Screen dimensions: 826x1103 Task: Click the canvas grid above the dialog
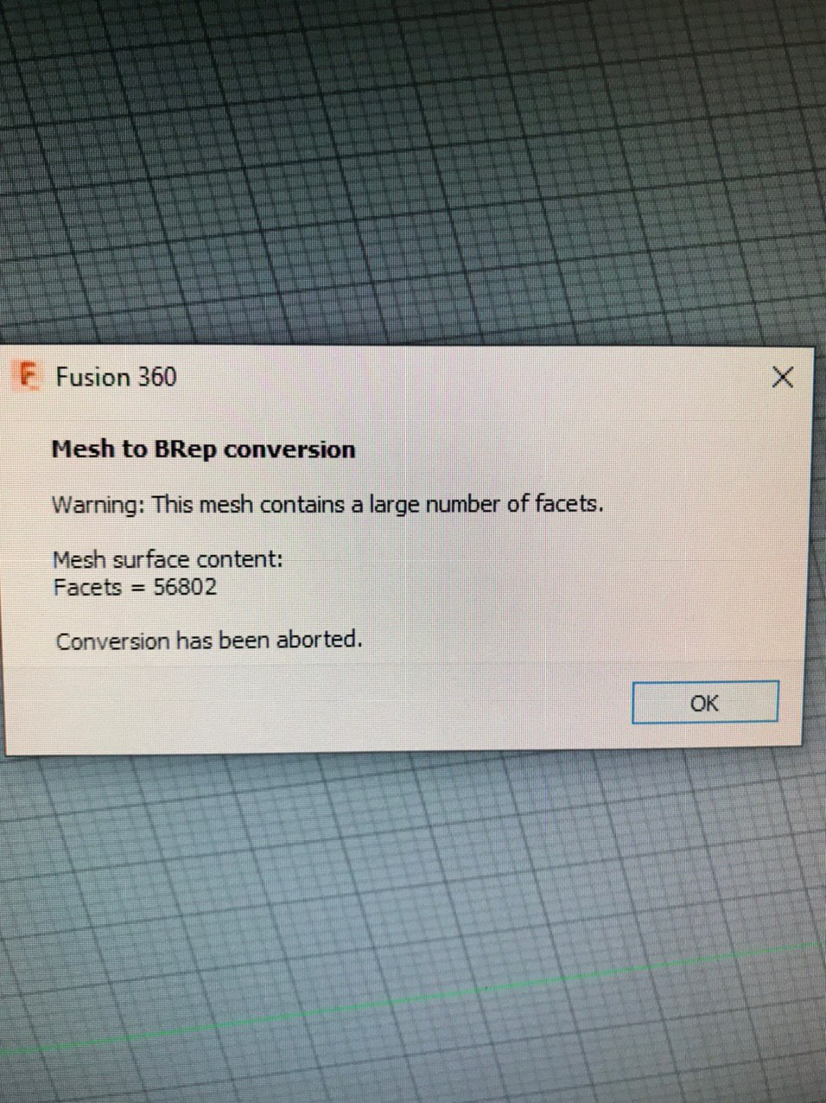pos(413,173)
